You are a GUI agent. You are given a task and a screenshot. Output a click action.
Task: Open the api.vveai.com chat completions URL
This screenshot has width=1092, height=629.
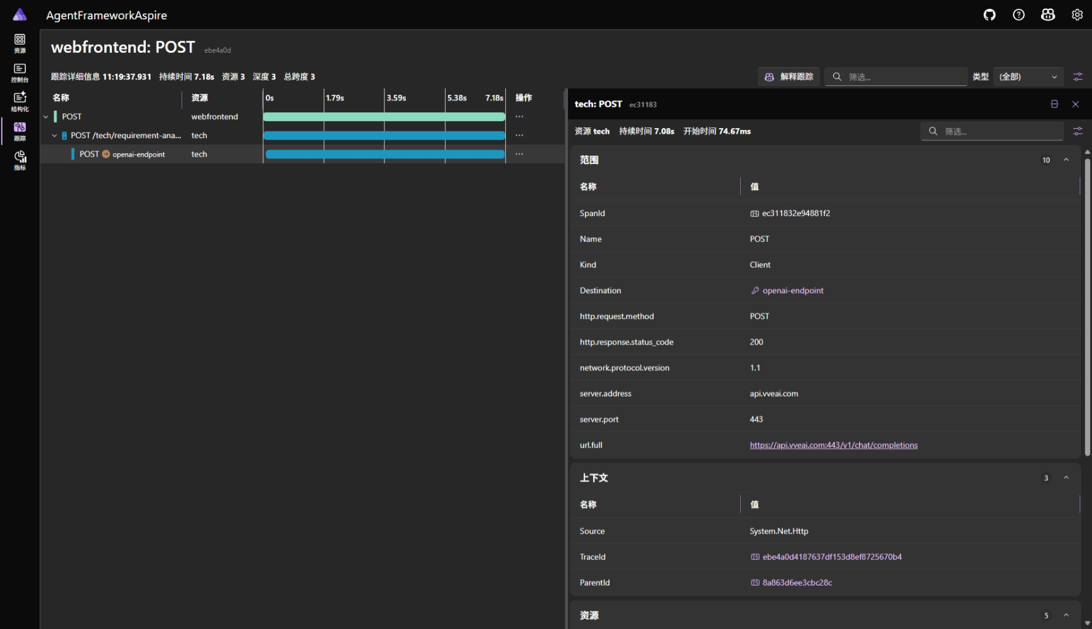pyautogui.click(x=833, y=445)
